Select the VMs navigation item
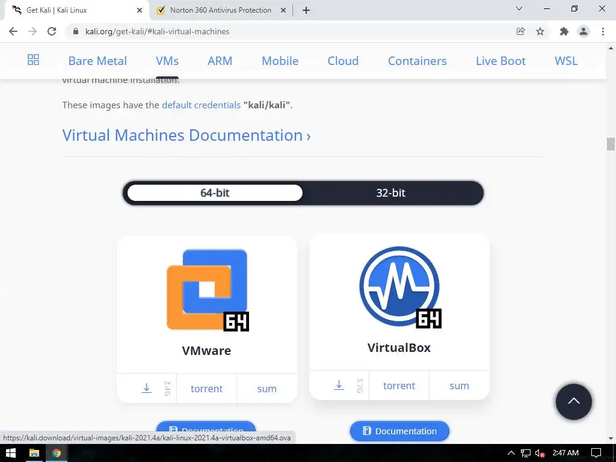The image size is (616, 462). tap(167, 61)
